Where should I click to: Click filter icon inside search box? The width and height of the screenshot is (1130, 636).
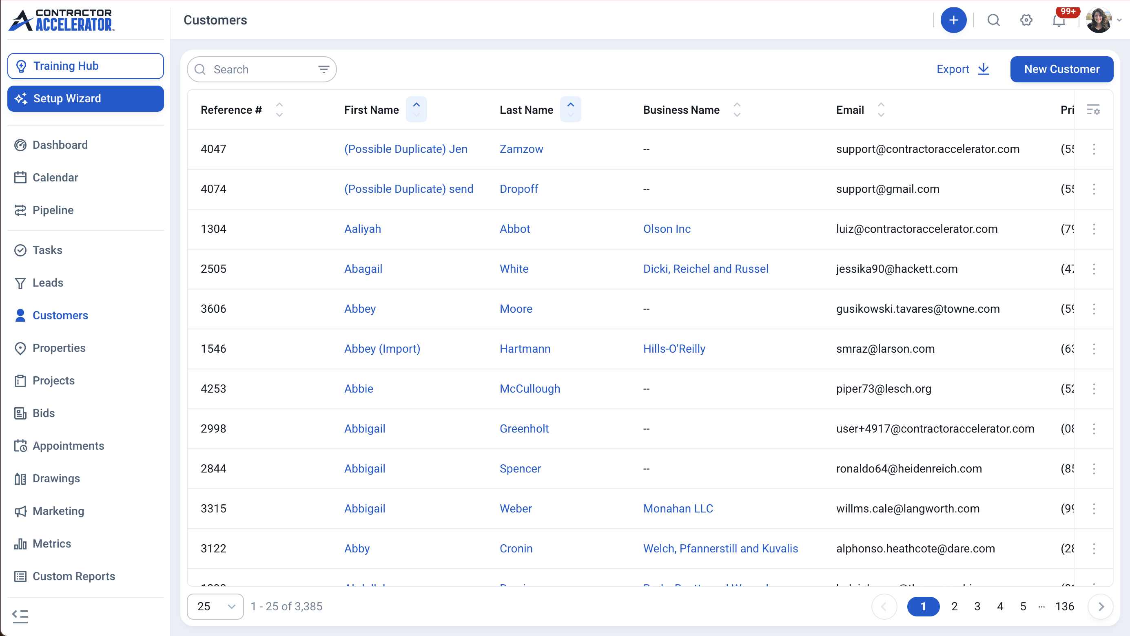click(x=324, y=69)
